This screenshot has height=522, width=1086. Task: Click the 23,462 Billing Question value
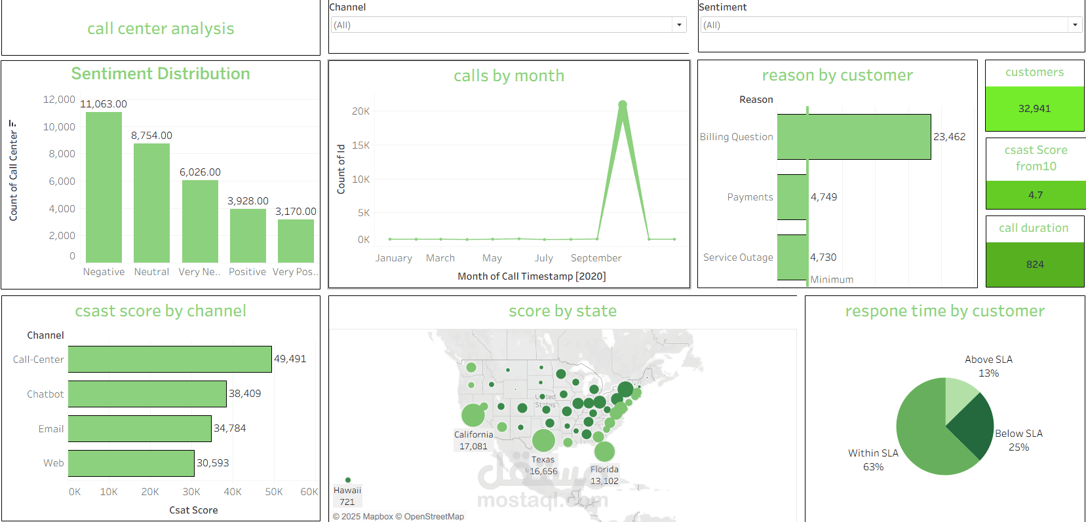[950, 137]
